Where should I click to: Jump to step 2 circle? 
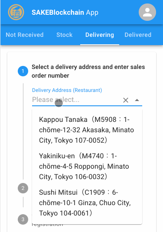tap(23, 188)
